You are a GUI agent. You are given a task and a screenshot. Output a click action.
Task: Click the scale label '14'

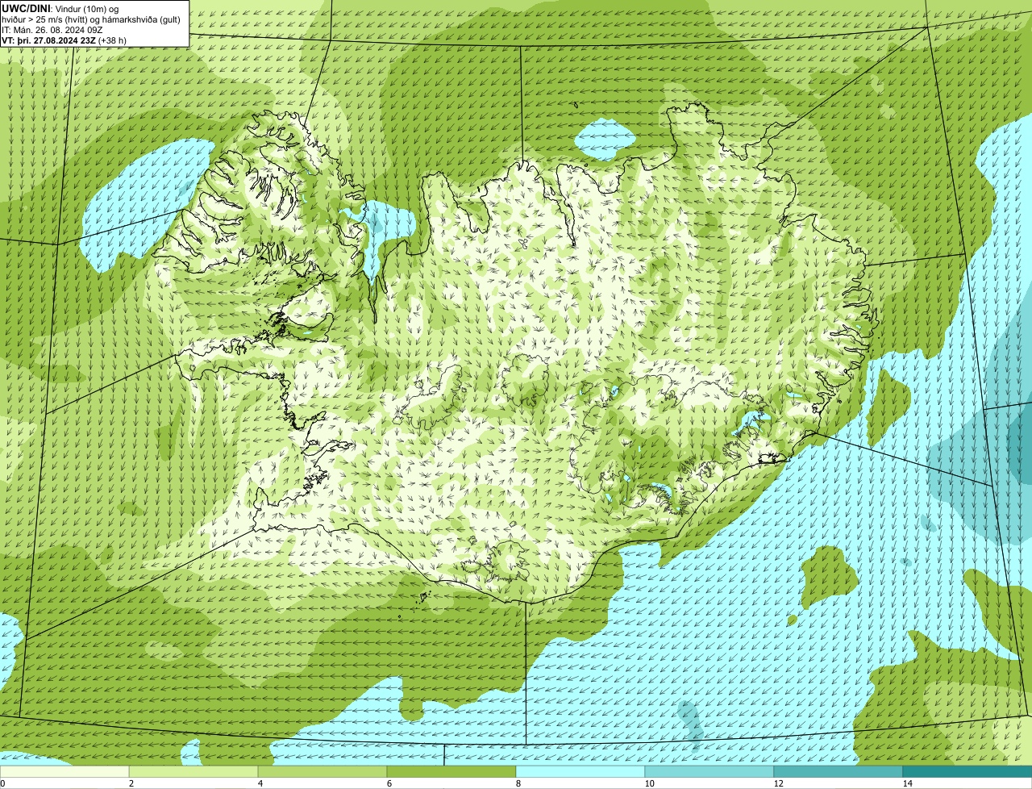907,783
